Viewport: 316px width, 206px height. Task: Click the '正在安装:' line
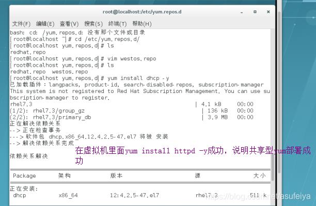click(x=24, y=188)
